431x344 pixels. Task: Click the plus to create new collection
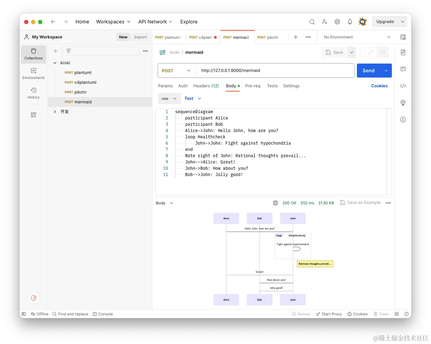tap(56, 51)
